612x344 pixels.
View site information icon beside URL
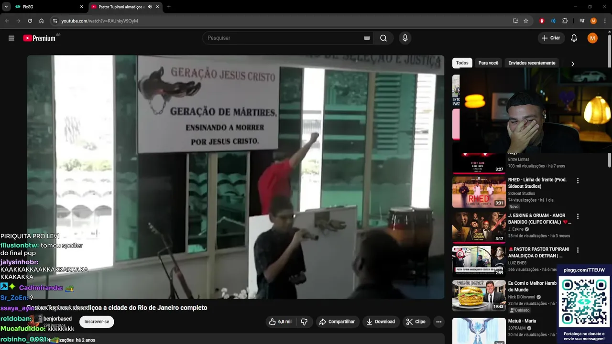[x=55, y=21]
